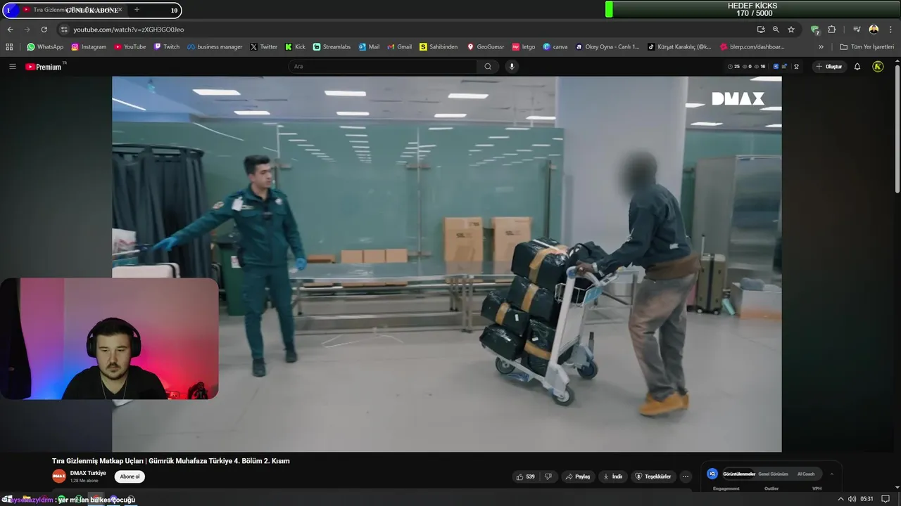The width and height of the screenshot is (901, 506).
Task: Click the address bar URL field
Action: pos(408,30)
